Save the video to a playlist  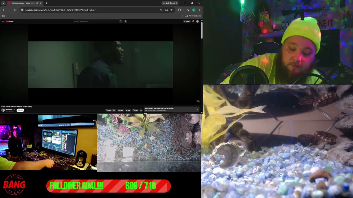(135, 111)
